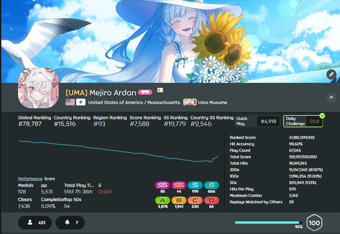
Task: Click the Country Ranking #15,516 value
Action: pyautogui.click(x=65, y=124)
